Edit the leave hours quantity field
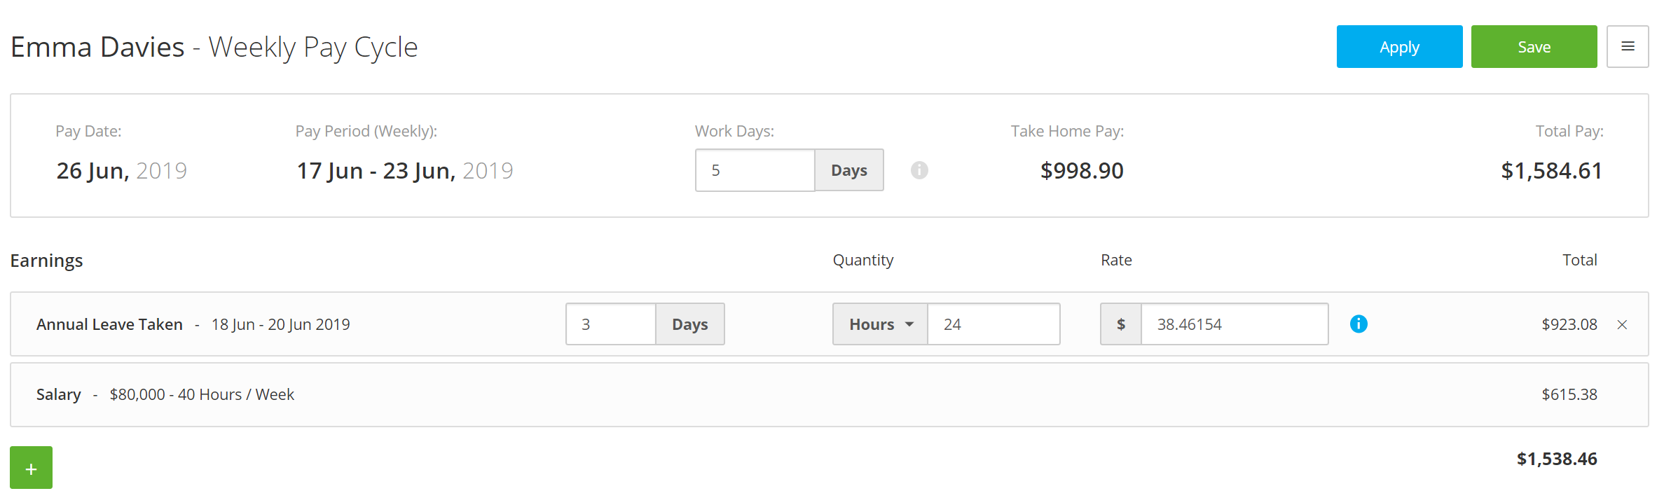 pyautogui.click(x=993, y=324)
